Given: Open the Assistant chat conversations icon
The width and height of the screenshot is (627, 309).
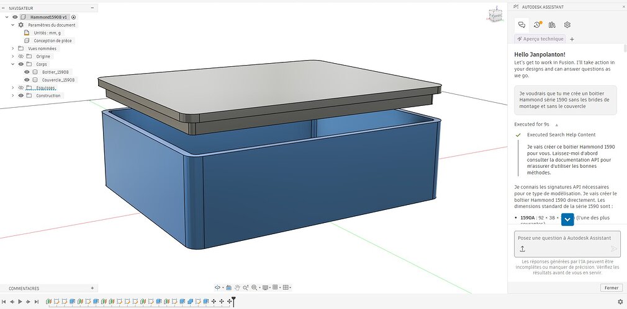Looking at the screenshot, I should [521, 25].
